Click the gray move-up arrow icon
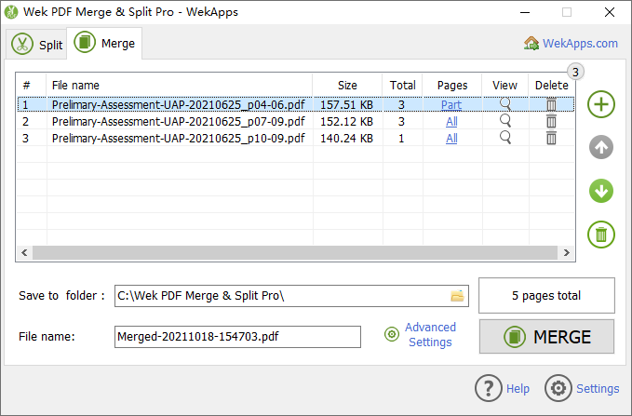 coord(601,147)
